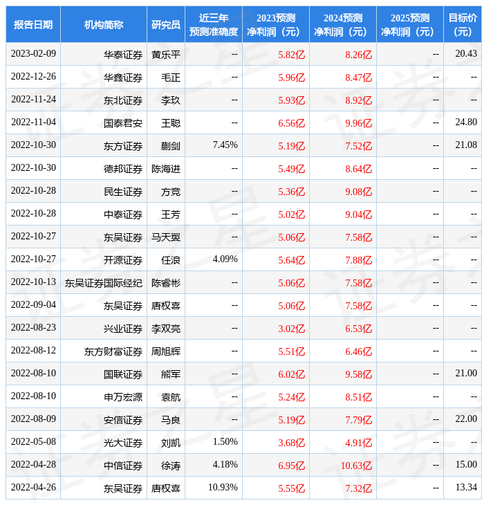
Task: Click the 机构简称 column header
Action: click(104, 25)
